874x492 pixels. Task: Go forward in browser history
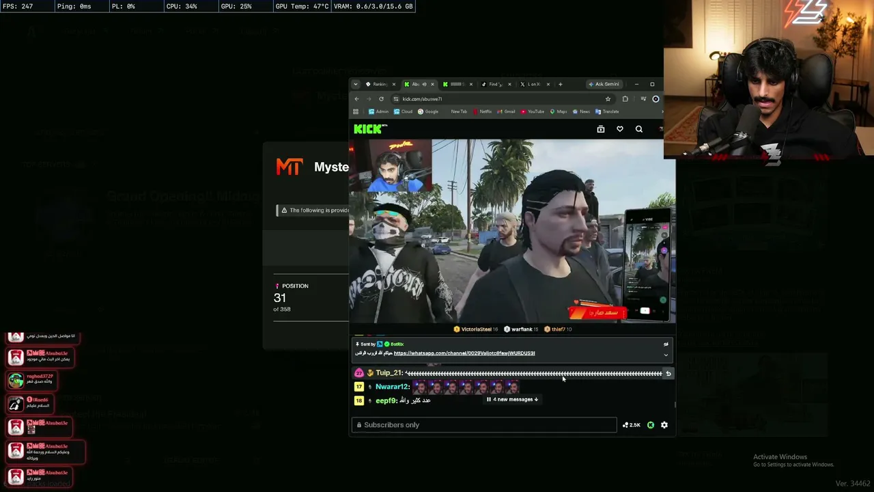[369, 99]
